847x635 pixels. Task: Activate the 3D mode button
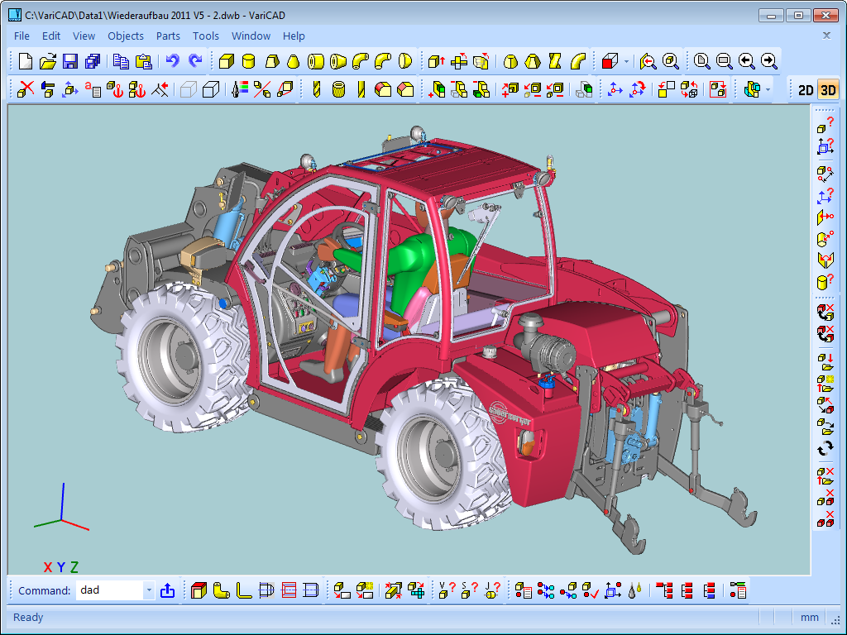point(827,90)
